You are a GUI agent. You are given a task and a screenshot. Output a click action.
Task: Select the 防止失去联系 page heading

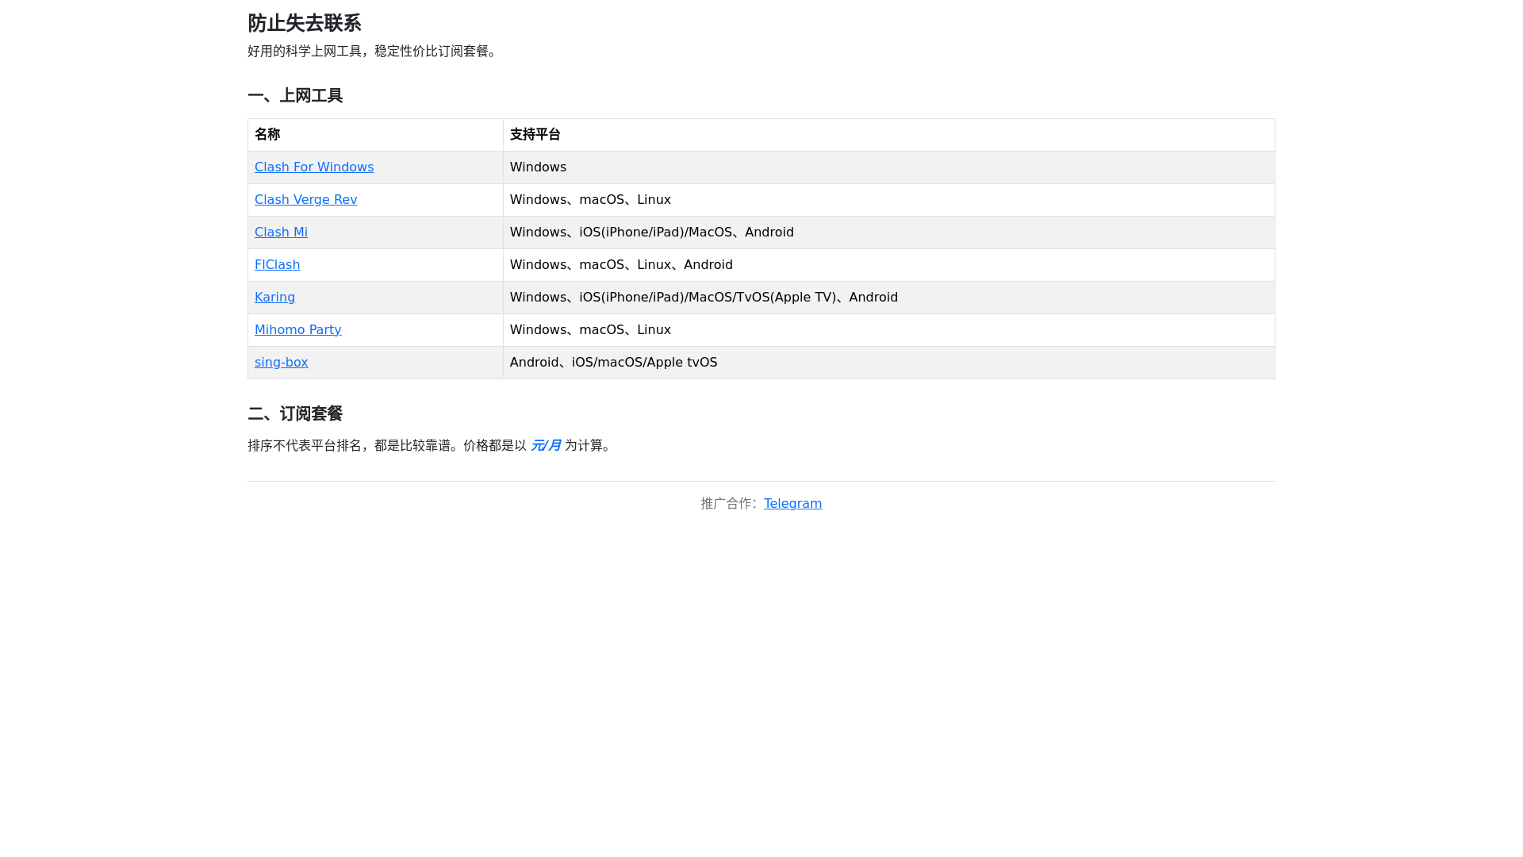(305, 23)
